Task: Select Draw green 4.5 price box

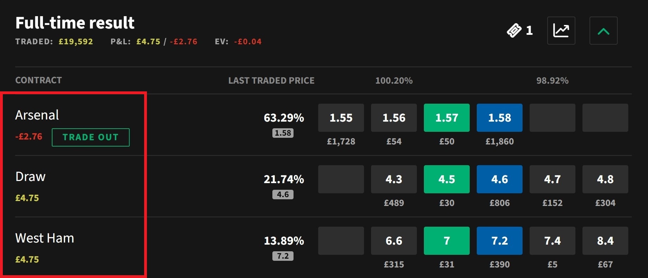Action: point(446,179)
